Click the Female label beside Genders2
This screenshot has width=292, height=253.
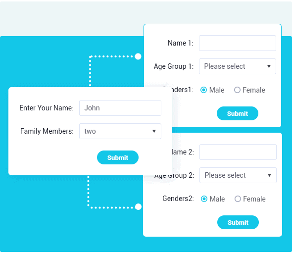(254, 199)
